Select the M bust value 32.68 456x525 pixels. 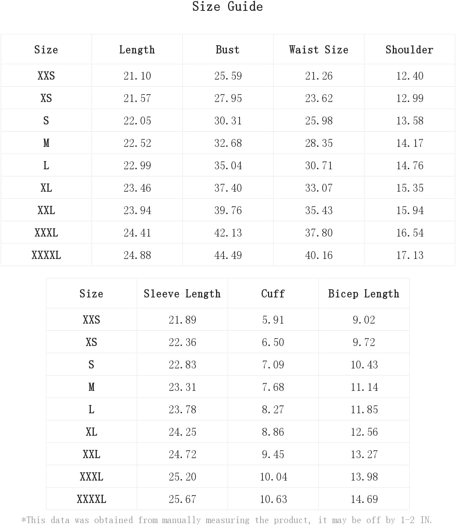pos(228,143)
